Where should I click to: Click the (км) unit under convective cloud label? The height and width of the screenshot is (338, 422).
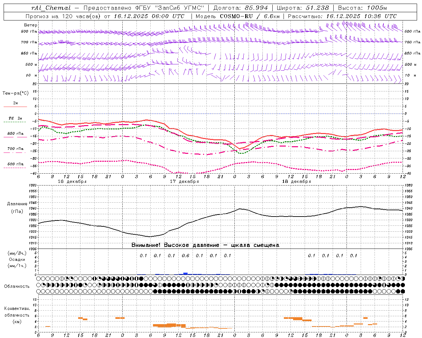pos(17,321)
